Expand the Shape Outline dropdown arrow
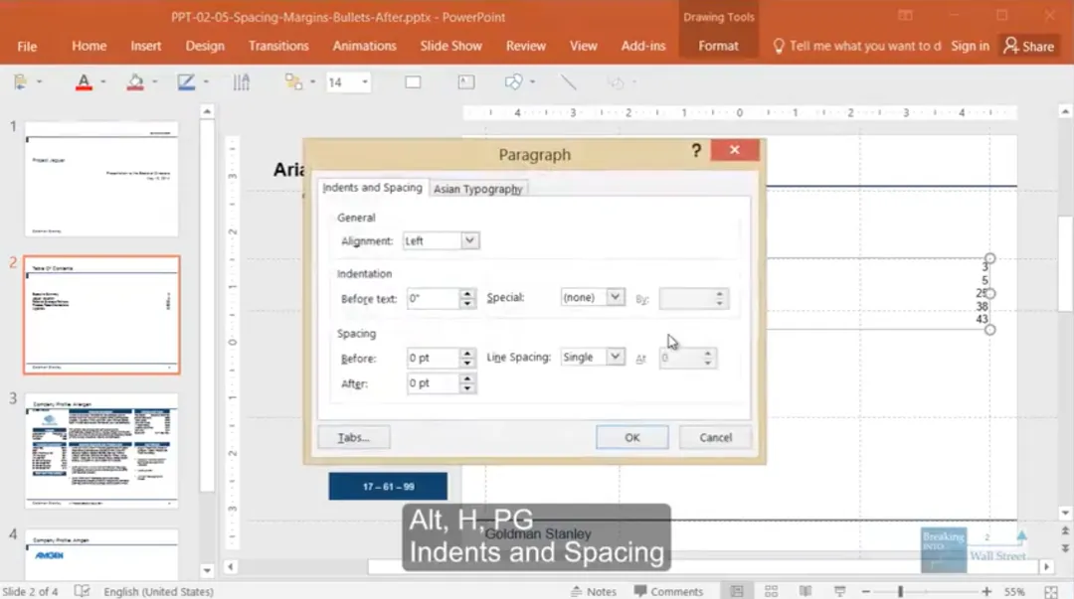The image size is (1074, 599). (206, 82)
